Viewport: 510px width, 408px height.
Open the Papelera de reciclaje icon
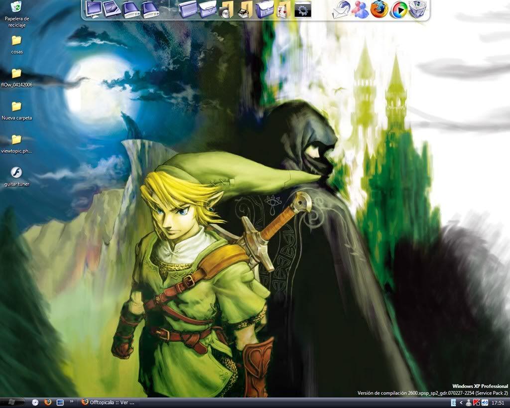16,7
